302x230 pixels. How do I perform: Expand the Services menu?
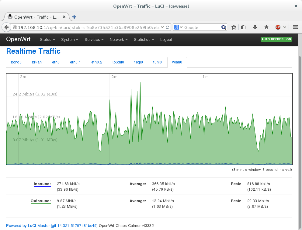[x=94, y=40]
